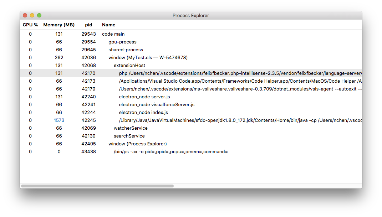Select the watcherService process row
This screenshot has height=217, width=382.
(x=191, y=128)
